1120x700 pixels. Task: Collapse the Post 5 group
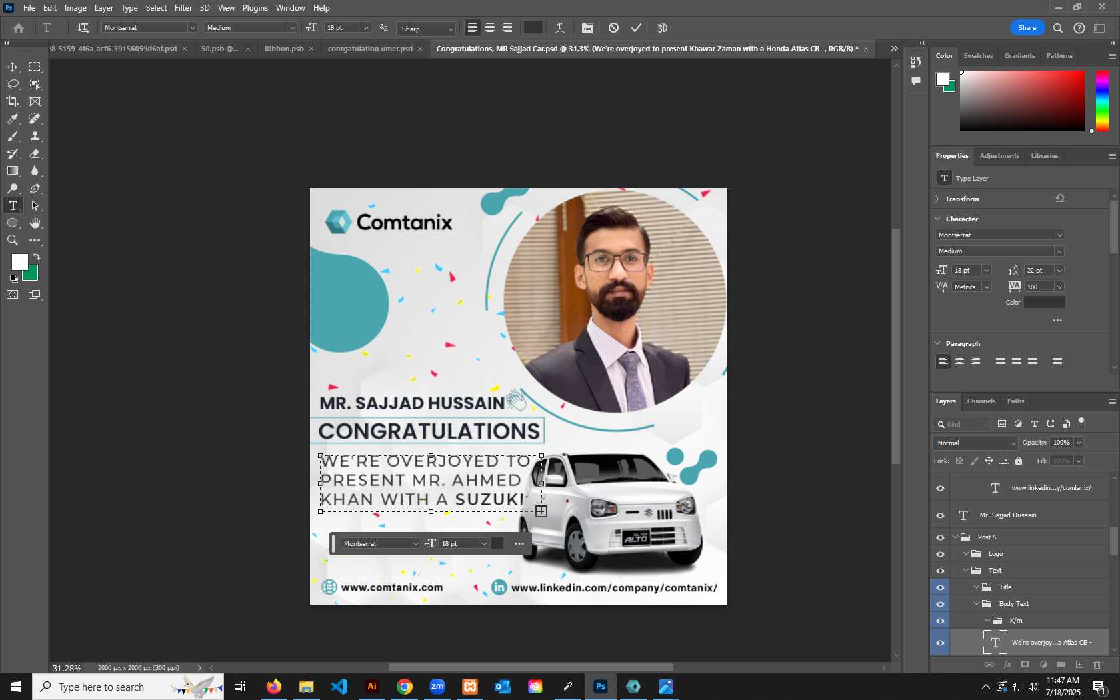pos(955,537)
